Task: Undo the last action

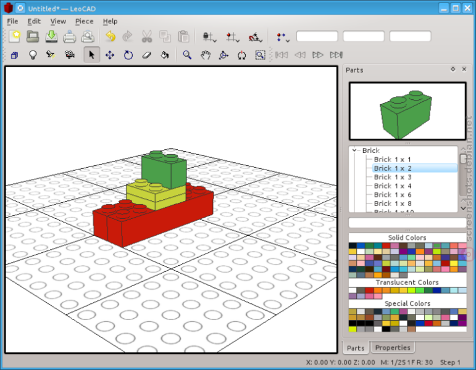Action: tap(110, 36)
